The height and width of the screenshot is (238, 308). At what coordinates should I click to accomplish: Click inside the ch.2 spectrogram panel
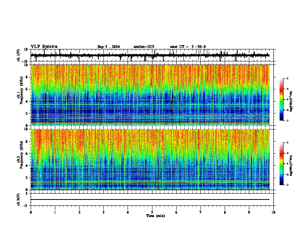coord(150,159)
